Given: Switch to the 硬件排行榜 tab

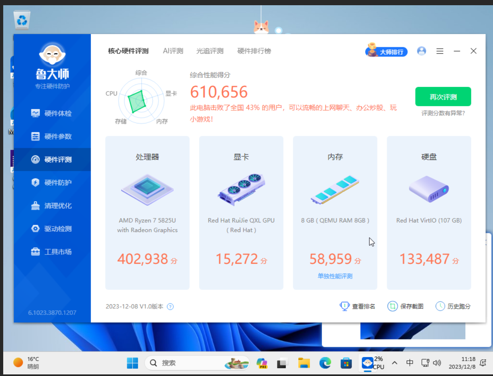Looking at the screenshot, I should [254, 51].
